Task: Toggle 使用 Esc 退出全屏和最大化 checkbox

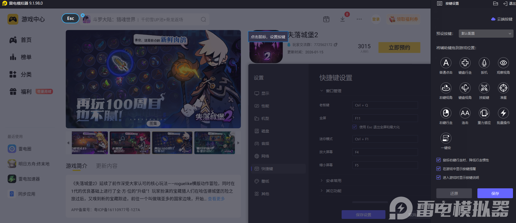Action: pos(354,127)
